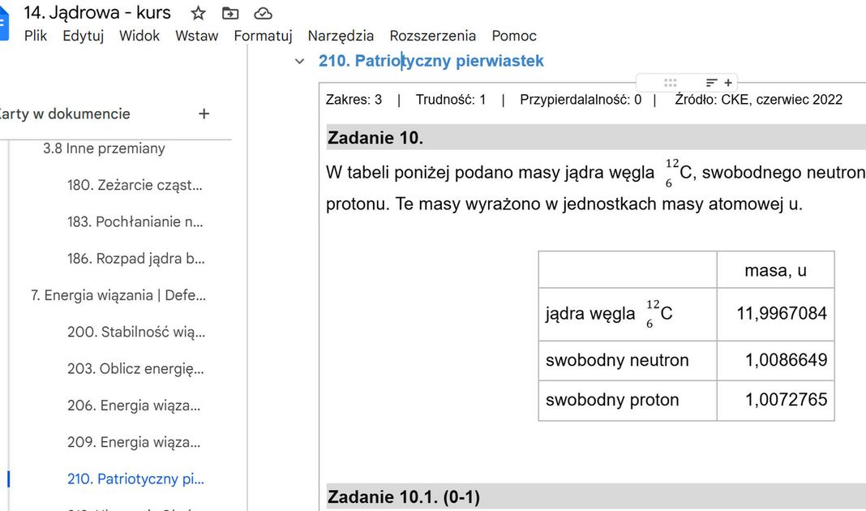Click the document title to rename it
The height and width of the screenshot is (511, 866).
[97, 13]
